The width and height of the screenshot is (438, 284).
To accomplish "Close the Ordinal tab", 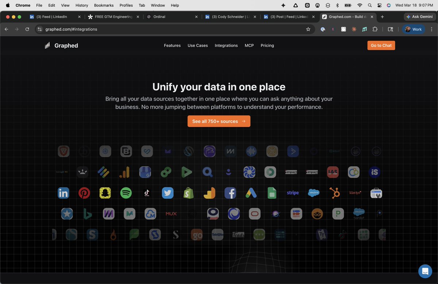I will [x=196, y=17].
